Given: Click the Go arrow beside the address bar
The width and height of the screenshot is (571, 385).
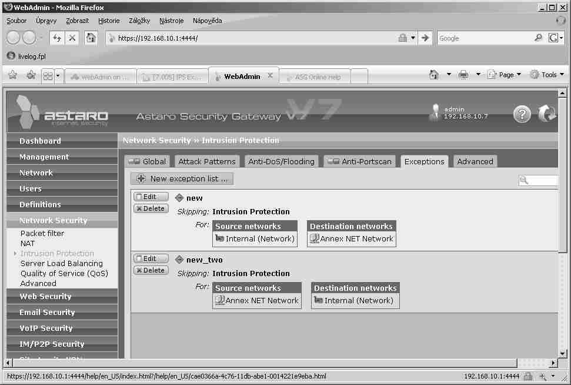Looking at the screenshot, I should point(425,38).
